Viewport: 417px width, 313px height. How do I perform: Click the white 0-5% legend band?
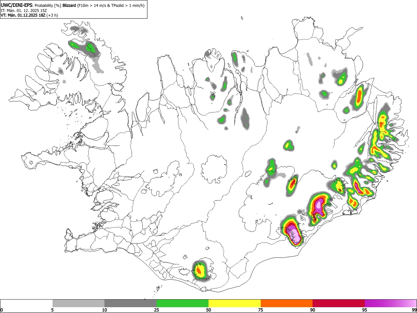coord(26,304)
